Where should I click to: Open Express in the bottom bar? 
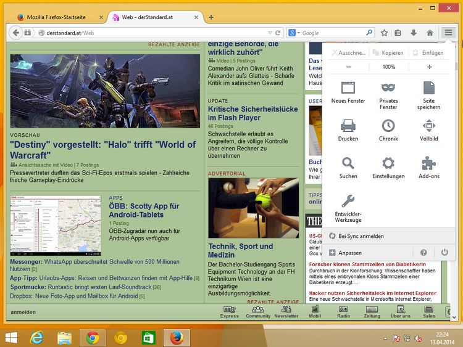pos(230,312)
